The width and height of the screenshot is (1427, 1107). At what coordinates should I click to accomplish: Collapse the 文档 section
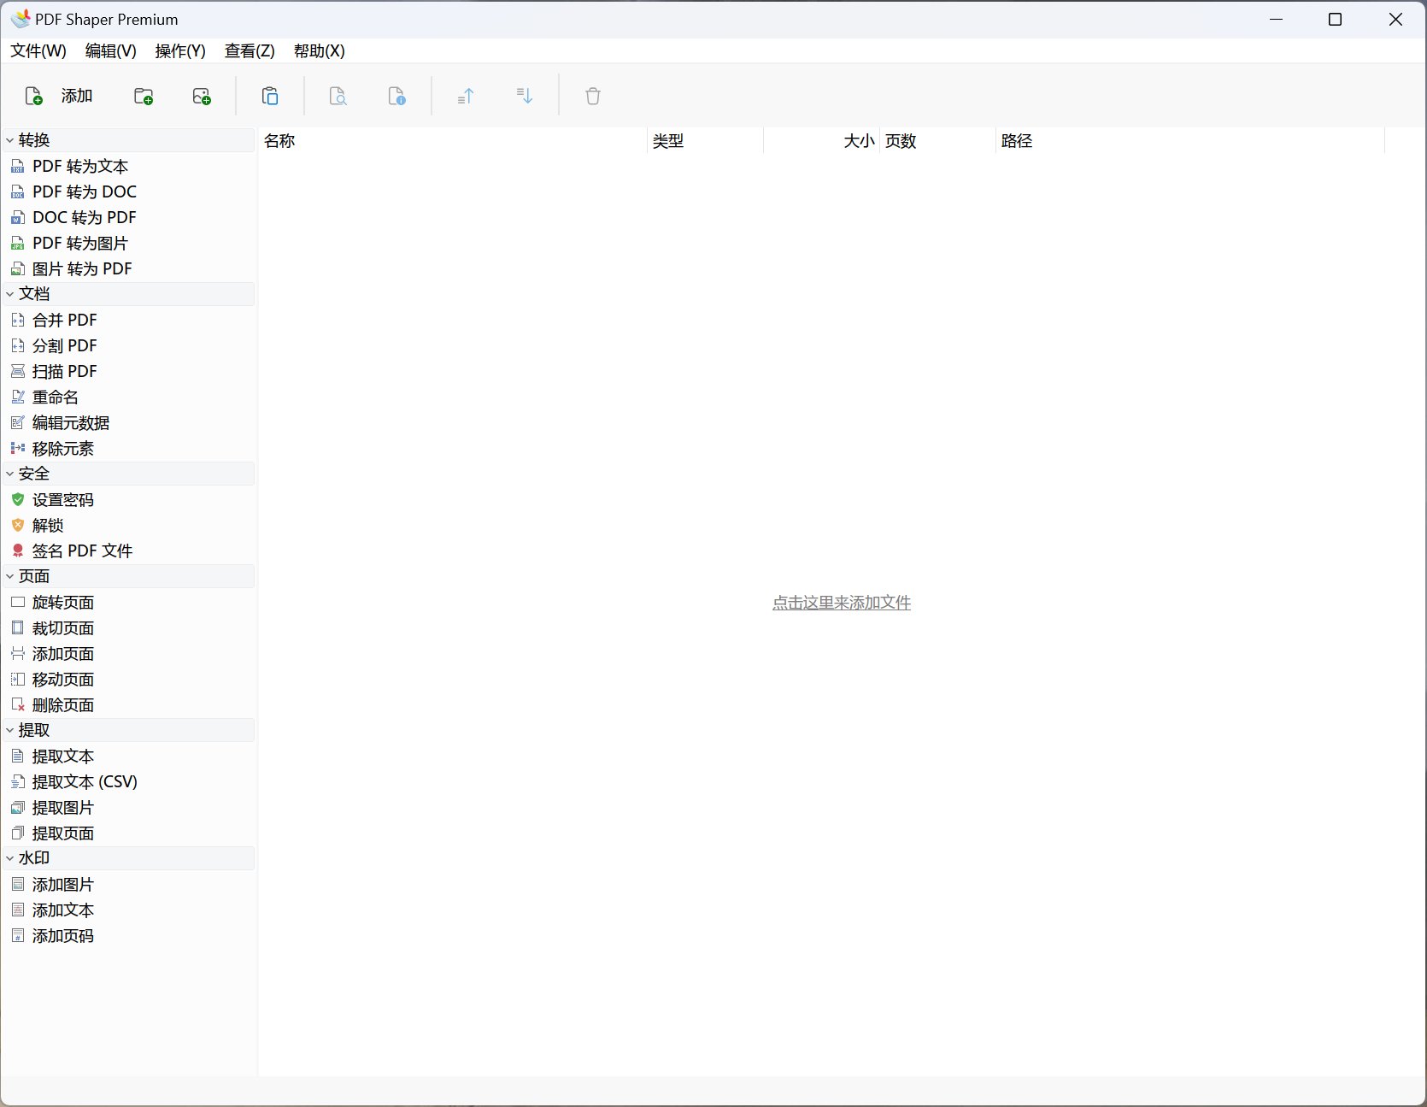10,294
